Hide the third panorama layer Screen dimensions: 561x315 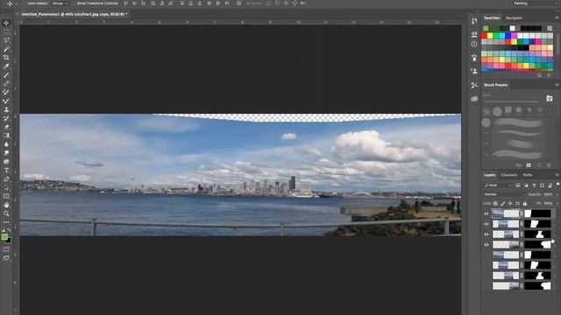click(x=486, y=234)
